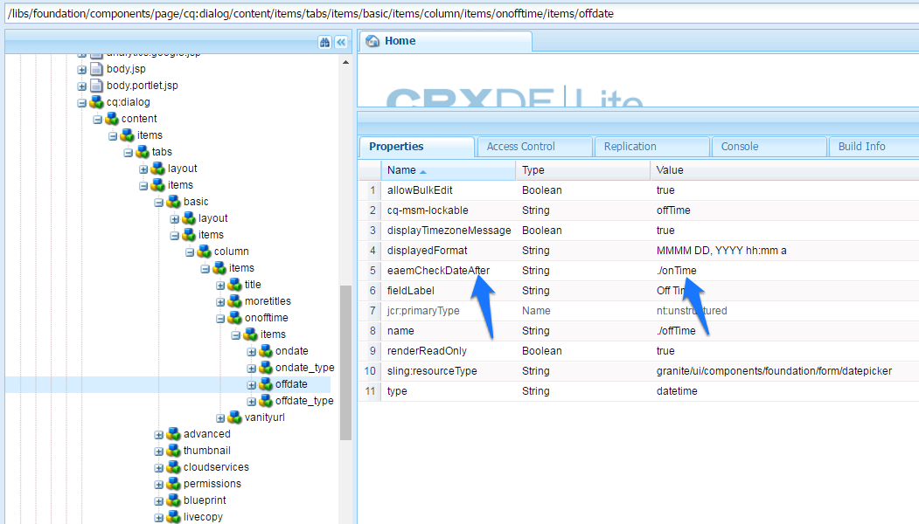
Task: Open the Console tab
Action: coord(769,147)
